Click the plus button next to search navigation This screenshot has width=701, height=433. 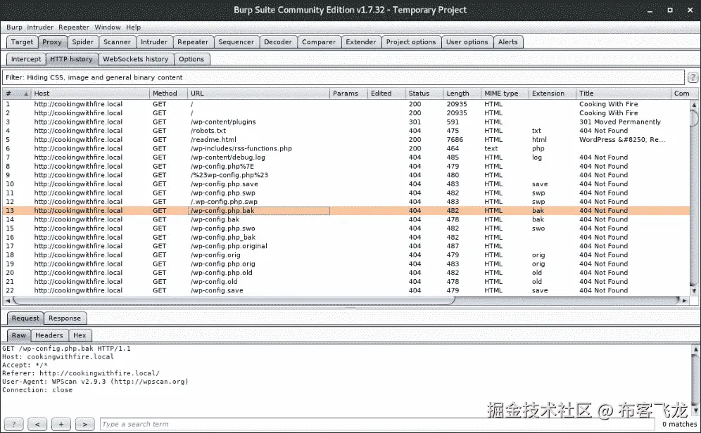point(61,424)
